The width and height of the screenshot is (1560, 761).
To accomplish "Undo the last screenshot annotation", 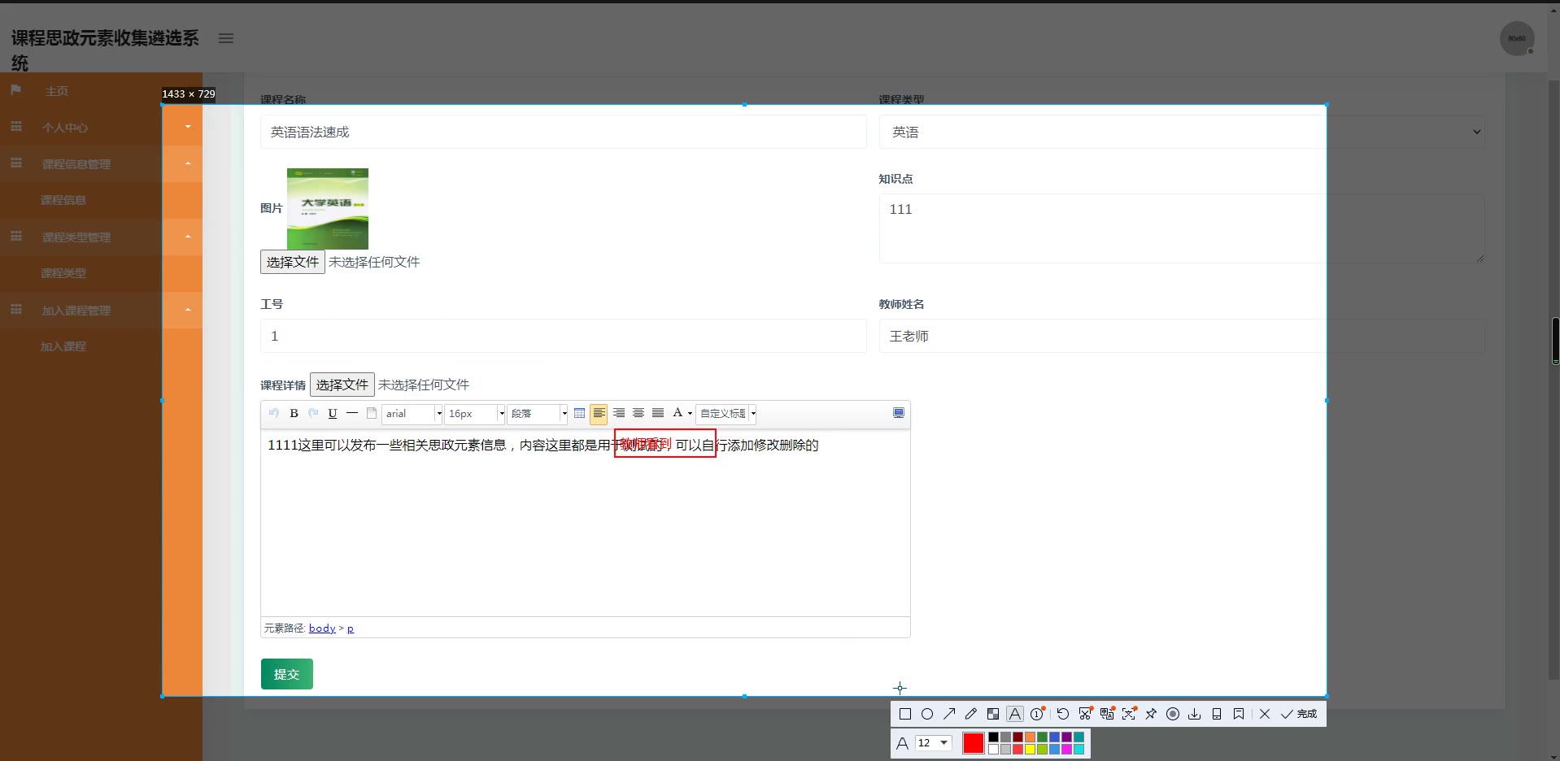I will 1062,714.
